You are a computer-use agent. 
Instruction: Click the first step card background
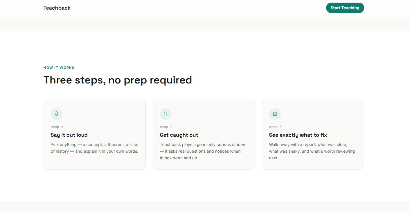coord(95,135)
